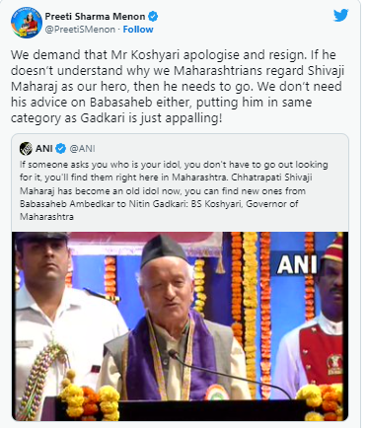Click the verified badge next to ANI
Screen dimensions: 367x428
tap(60, 149)
